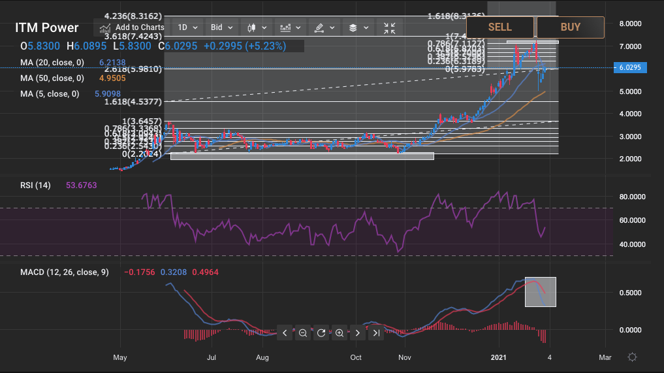Click the Fibonacci 2.618(5.9810) level label
Viewport: 664px width, 373px height.
pos(133,69)
